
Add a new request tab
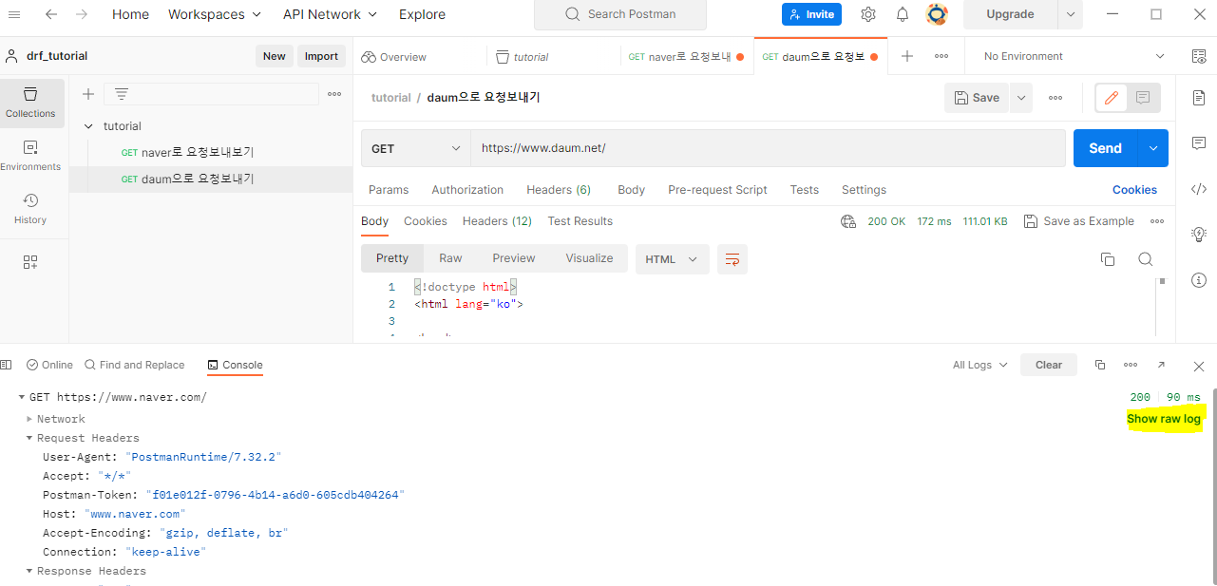(x=907, y=56)
